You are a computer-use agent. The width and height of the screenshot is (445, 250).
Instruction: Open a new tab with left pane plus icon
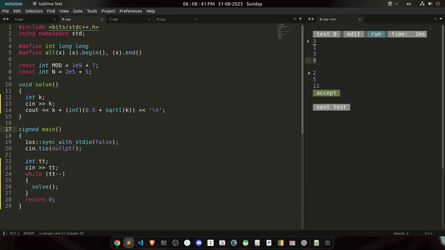295,19
